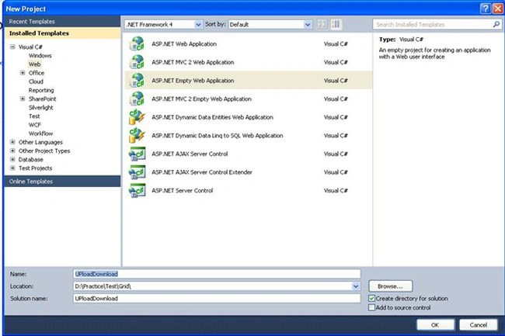
Task: Expand the Other Languages node
Action: tap(12, 142)
